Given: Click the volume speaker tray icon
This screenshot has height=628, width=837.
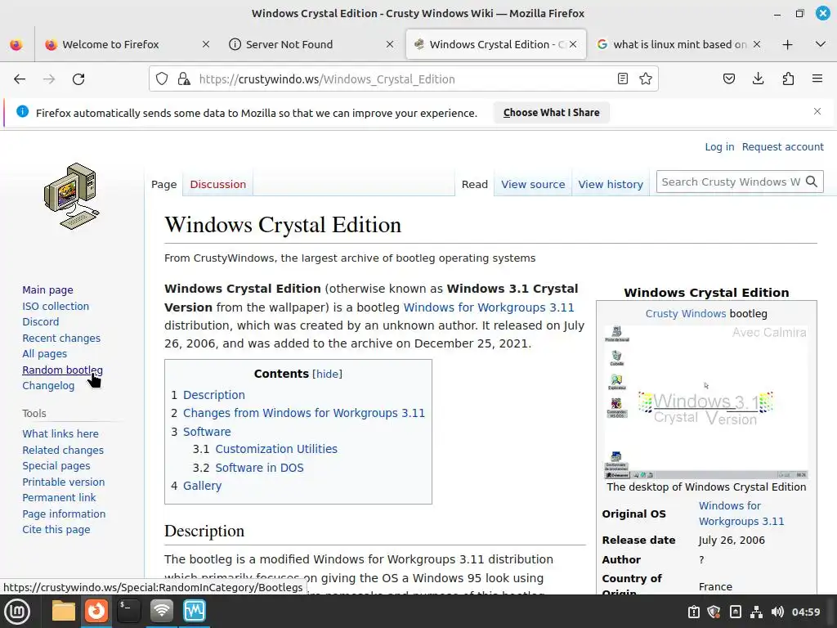Looking at the screenshot, I should click(x=777, y=612).
